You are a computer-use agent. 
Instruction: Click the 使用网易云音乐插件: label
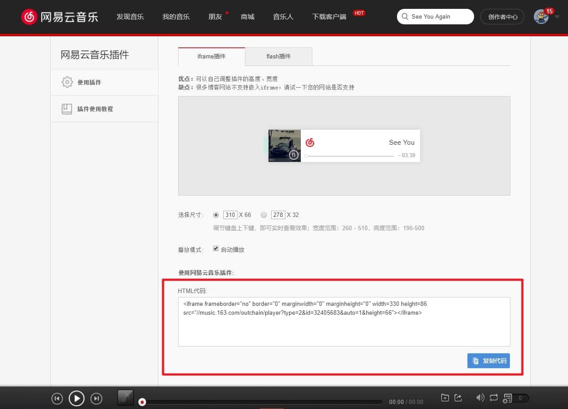206,273
